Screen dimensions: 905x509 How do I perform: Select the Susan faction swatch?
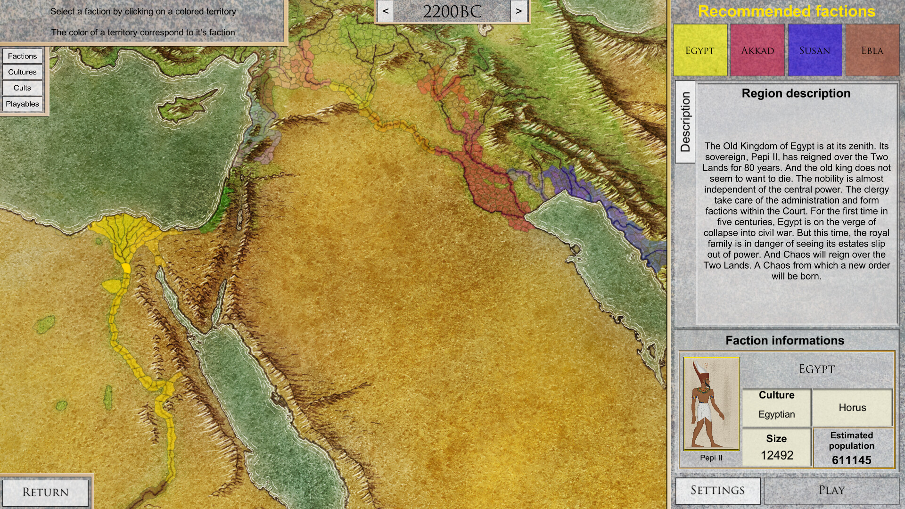pyautogui.click(x=814, y=49)
